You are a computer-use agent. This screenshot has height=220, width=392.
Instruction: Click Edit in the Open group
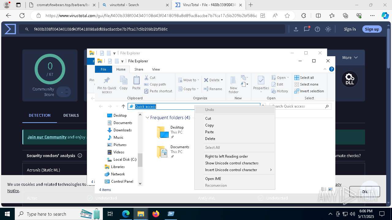coord(277,84)
